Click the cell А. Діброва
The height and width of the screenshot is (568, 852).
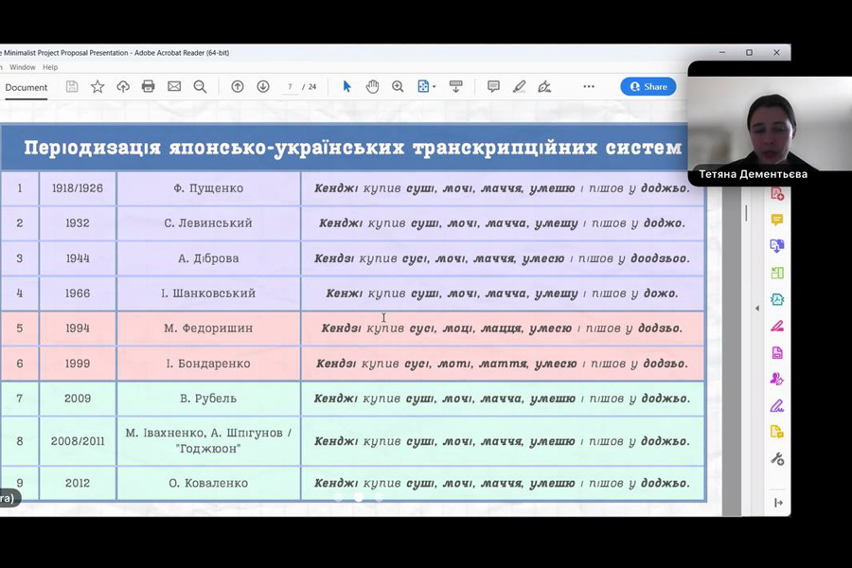208,258
